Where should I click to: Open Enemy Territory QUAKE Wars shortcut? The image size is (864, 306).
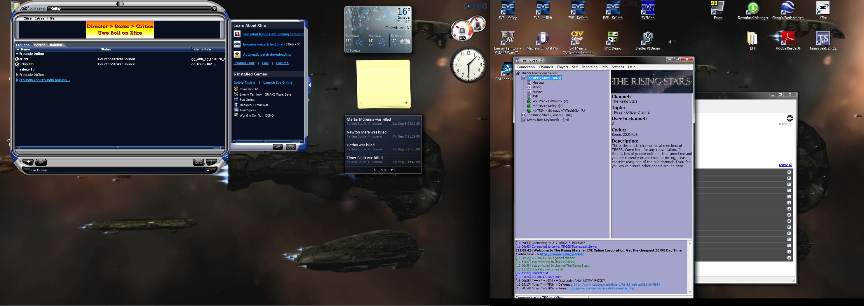(508, 43)
